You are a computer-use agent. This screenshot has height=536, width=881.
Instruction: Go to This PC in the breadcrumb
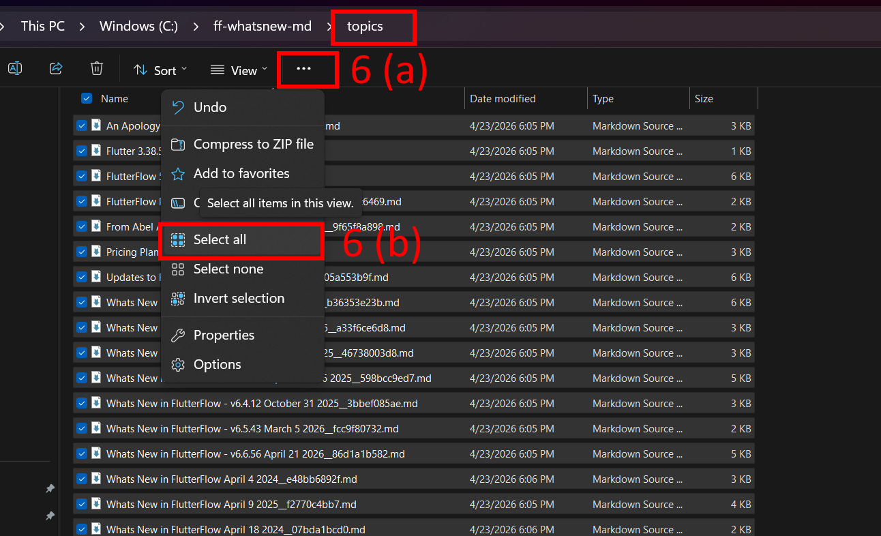[x=42, y=27]
